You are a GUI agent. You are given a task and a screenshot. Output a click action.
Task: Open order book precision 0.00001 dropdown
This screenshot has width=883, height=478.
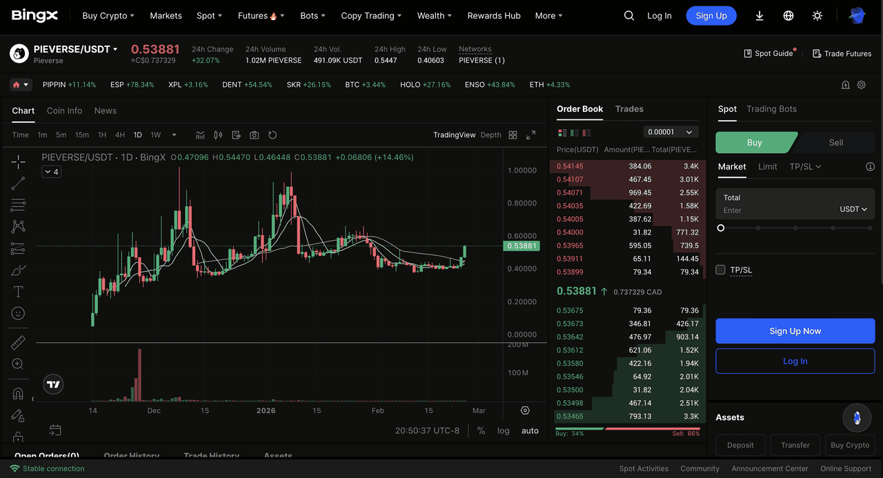click(x=671, y=132)
